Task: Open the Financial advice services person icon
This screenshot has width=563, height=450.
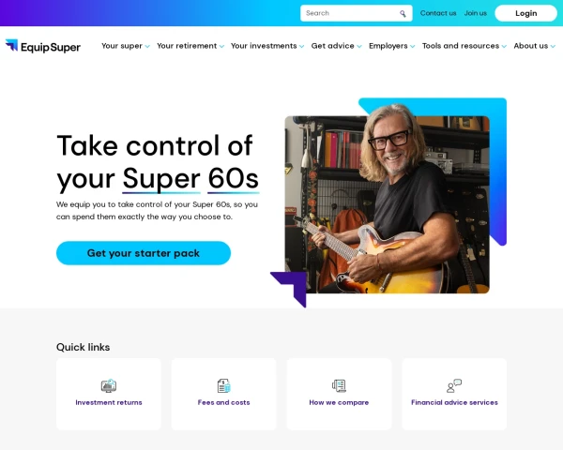Action: [x=454, y=385]
